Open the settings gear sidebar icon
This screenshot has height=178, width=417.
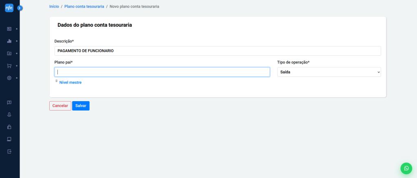(9, 78)
